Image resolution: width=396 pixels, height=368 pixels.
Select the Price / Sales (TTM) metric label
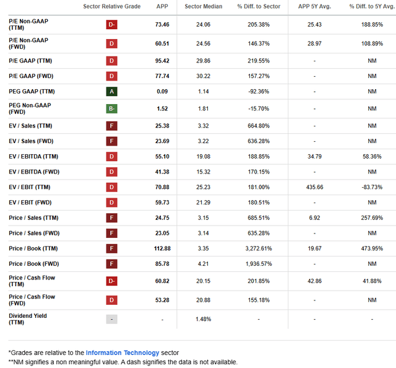point(33,218)
